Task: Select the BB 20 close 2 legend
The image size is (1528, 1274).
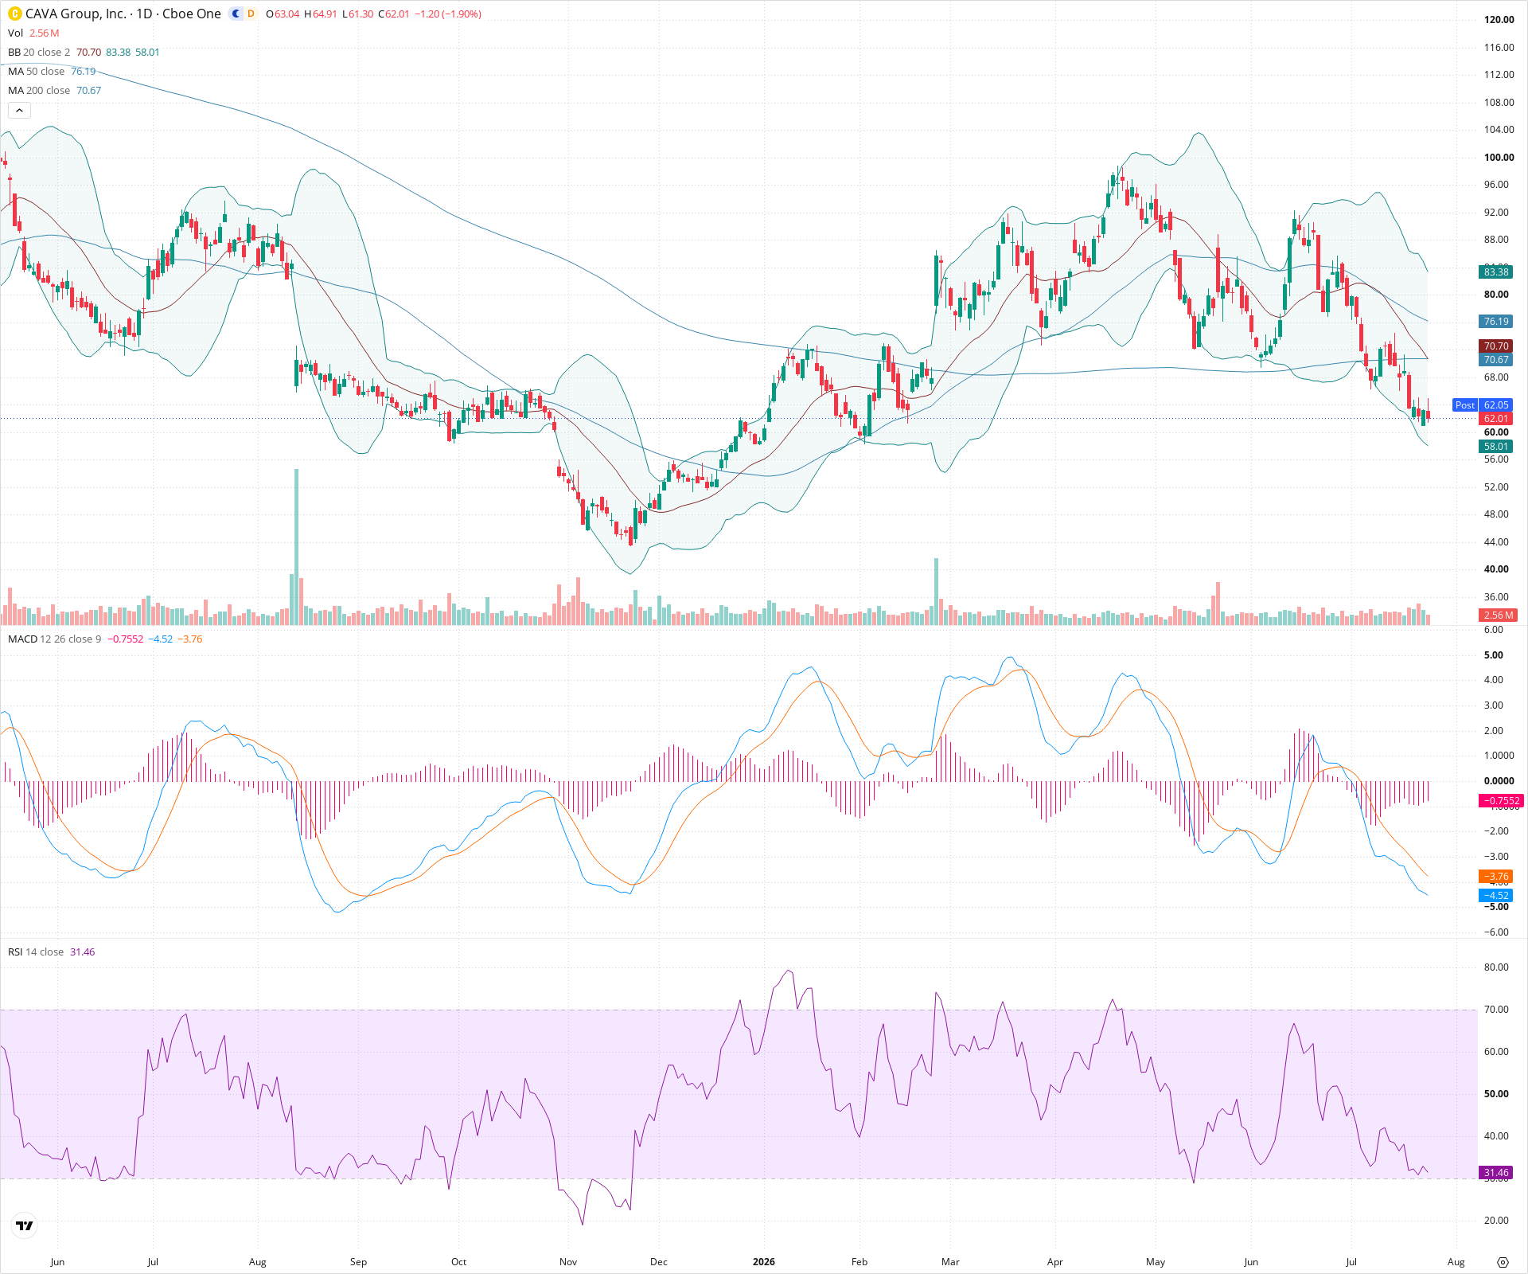Action: pos(39,52)
